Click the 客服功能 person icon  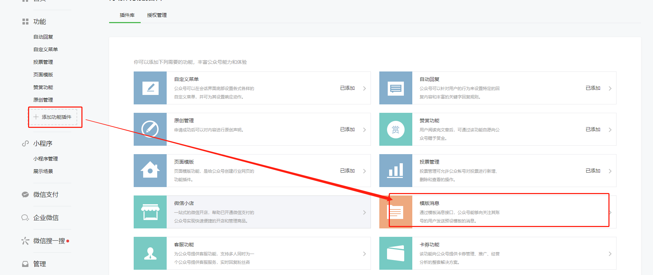[x=150, y=253]
